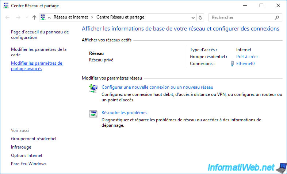Open Infrarouge settings
The image size is (287, 174).
(x=21, y=147)
